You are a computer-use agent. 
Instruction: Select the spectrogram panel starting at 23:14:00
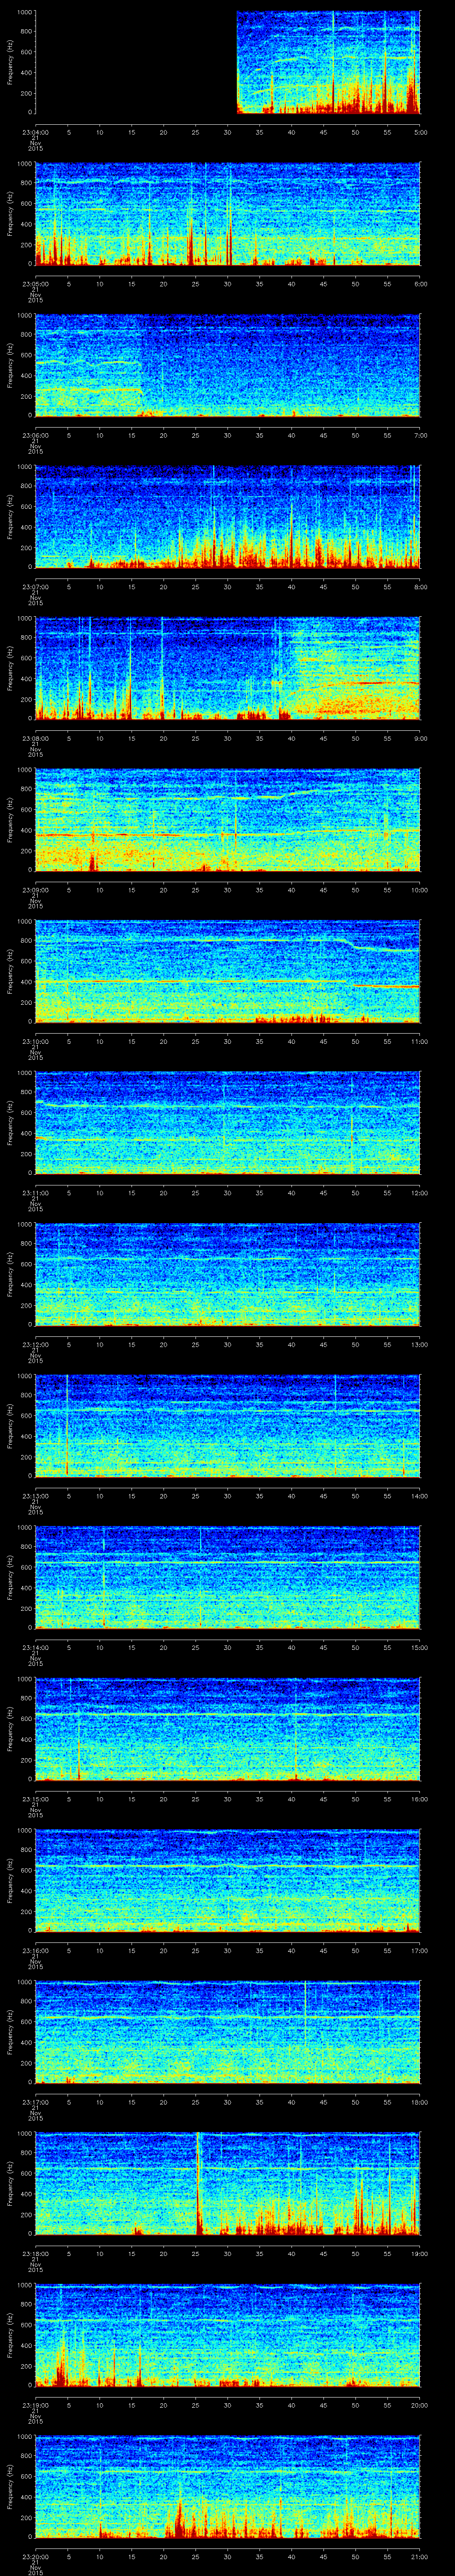coord(228,1578)
